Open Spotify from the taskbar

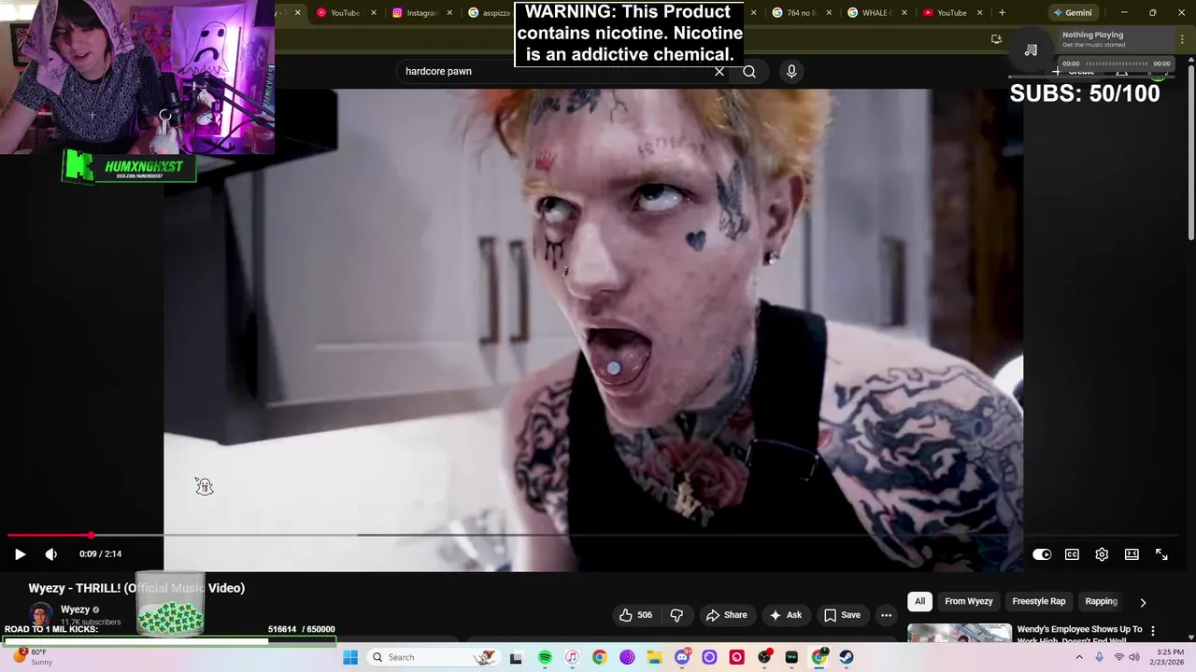pyautogui.click(x=545, y=657)
